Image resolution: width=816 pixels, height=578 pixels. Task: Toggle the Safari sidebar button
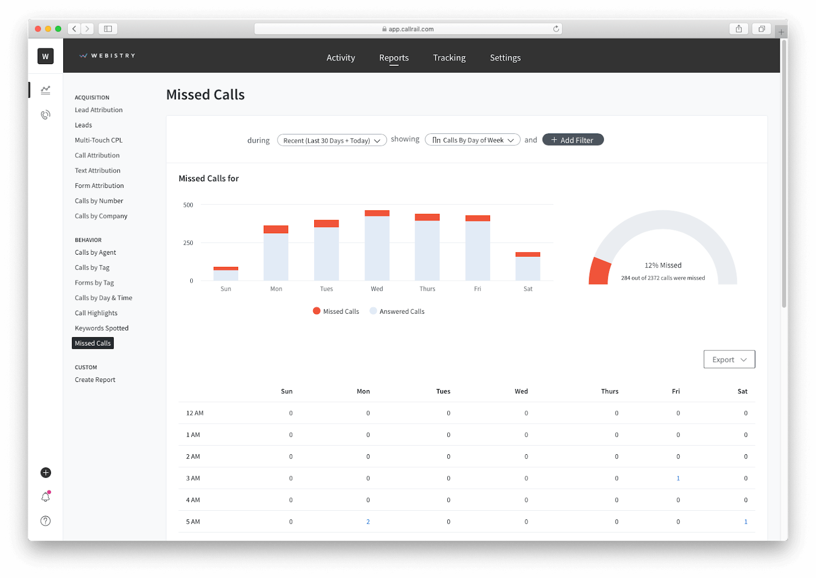108,29
